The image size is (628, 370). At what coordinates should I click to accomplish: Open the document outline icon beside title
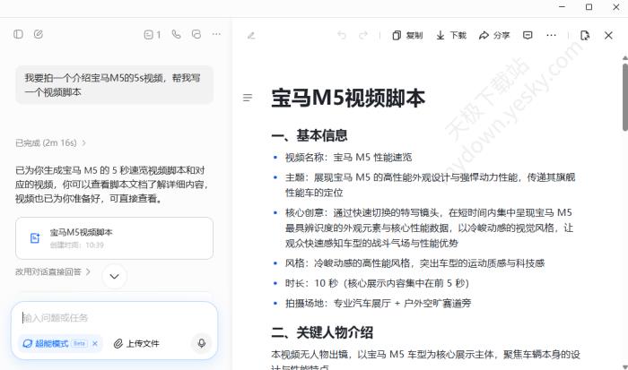(x=248, y=98)
